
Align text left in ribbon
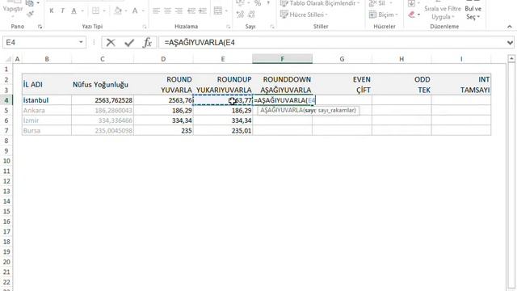[156, 11]
